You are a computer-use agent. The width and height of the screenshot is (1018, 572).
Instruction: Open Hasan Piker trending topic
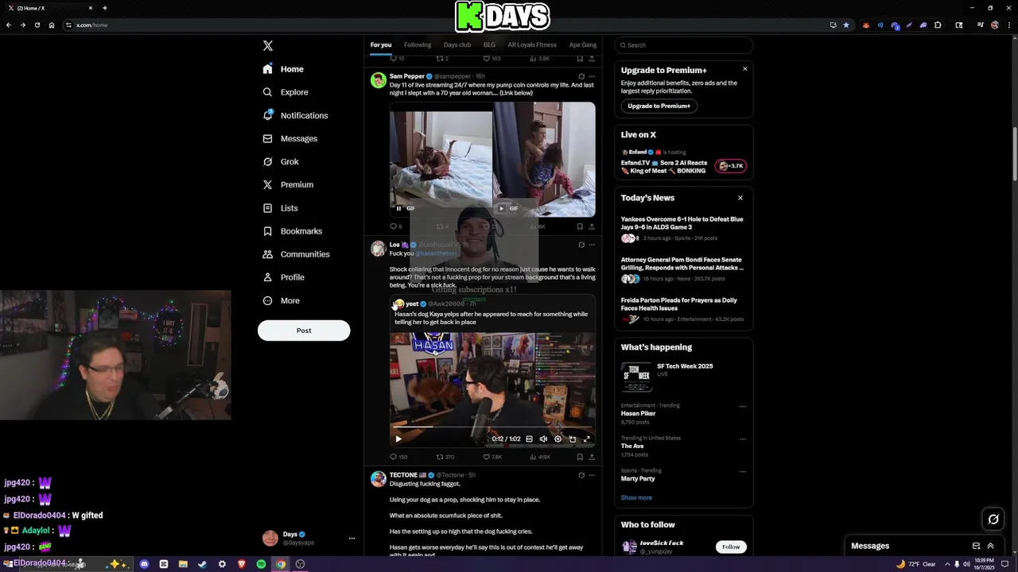638,414
